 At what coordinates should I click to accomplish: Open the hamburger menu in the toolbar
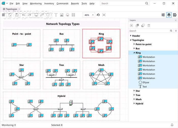tap(3, 15)
